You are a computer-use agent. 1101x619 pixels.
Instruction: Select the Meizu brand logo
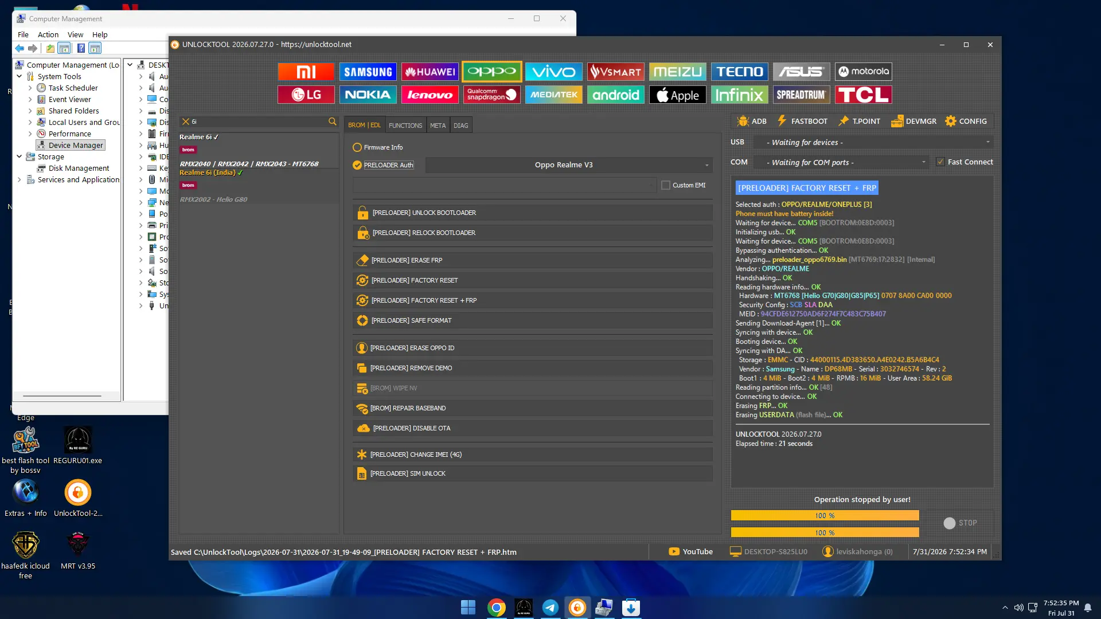[x=678, y=72]
